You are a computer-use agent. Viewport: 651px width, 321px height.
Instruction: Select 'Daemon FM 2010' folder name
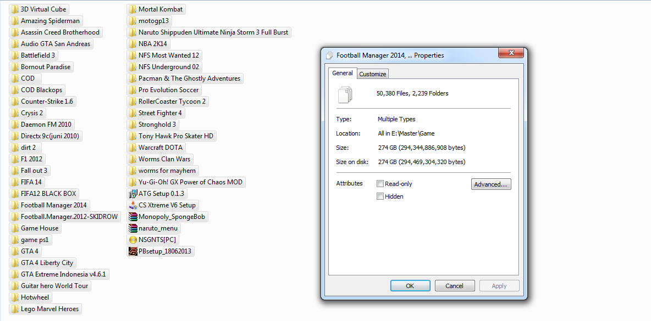click(46, 125)
